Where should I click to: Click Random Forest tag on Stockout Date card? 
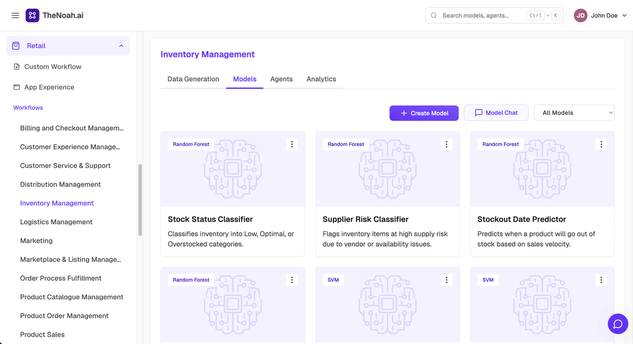[501, 144]
